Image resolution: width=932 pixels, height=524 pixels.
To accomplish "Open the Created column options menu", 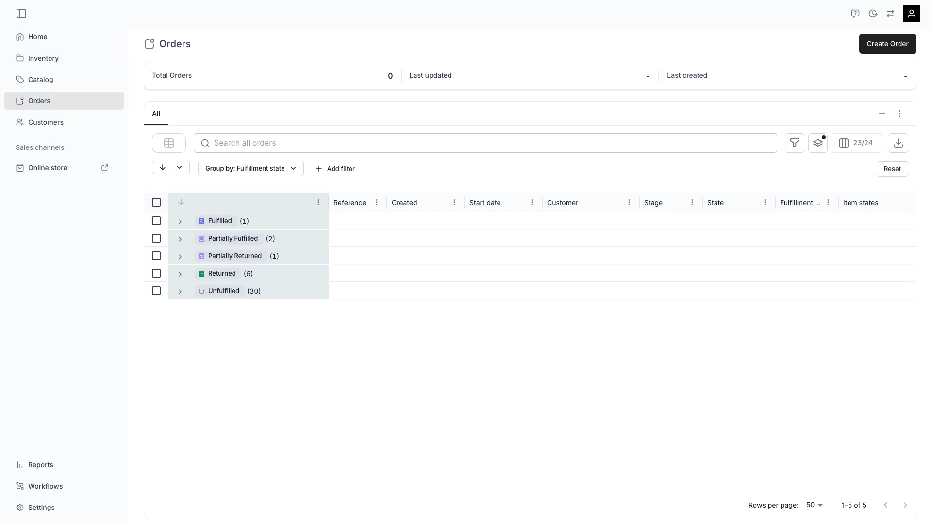I will (454, 203).
